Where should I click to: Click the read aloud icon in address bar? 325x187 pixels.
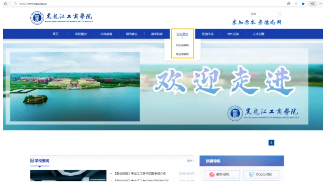[296, 4]
